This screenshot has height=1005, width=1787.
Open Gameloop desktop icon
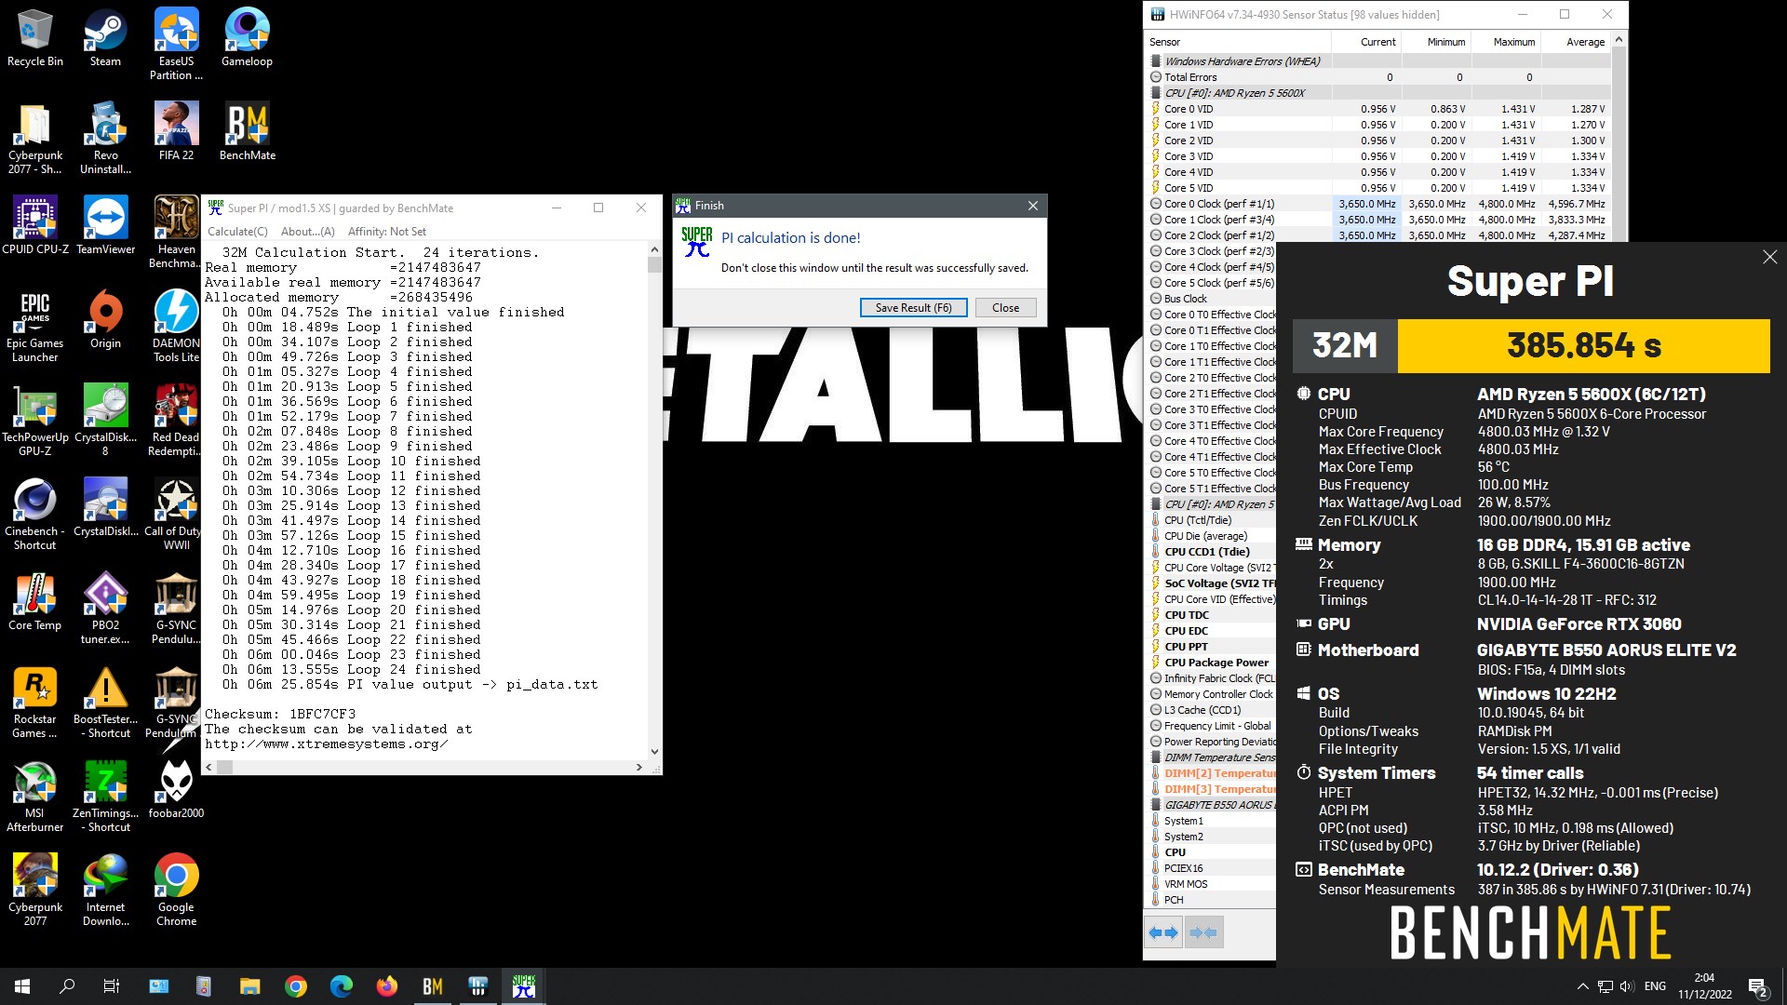[x=247, y=39]
